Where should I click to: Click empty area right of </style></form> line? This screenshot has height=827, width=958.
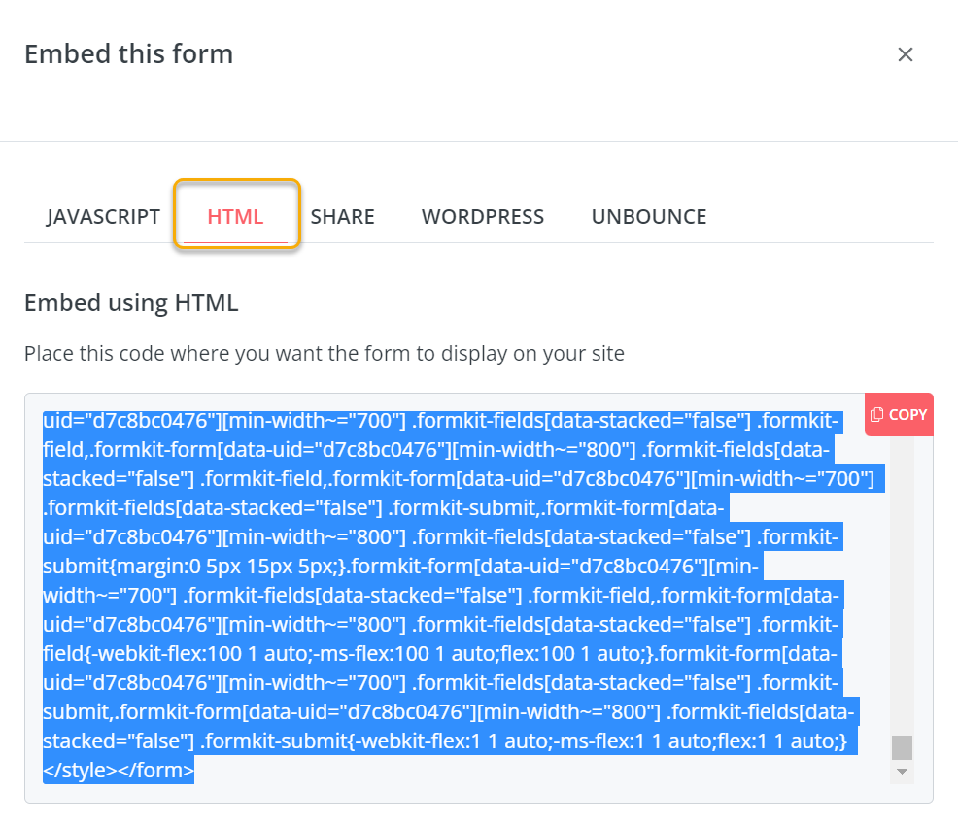pyautogui.click(x=534, y=771)
